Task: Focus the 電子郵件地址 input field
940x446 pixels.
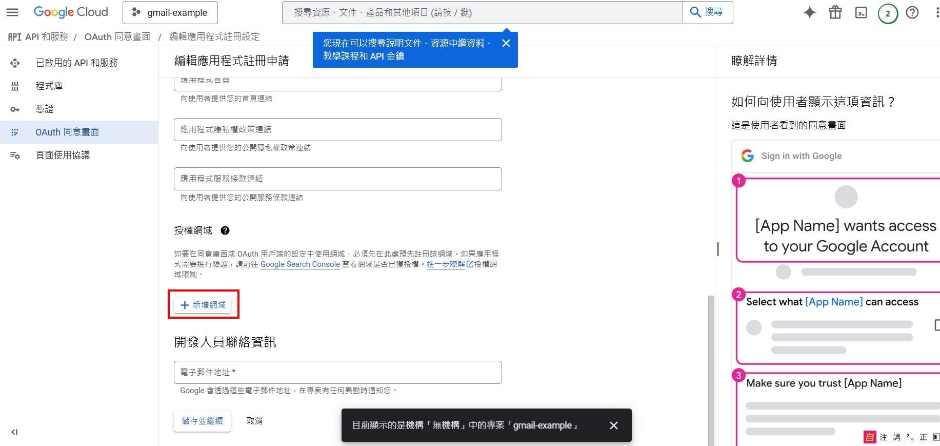Action: click(x=338, y=372)
